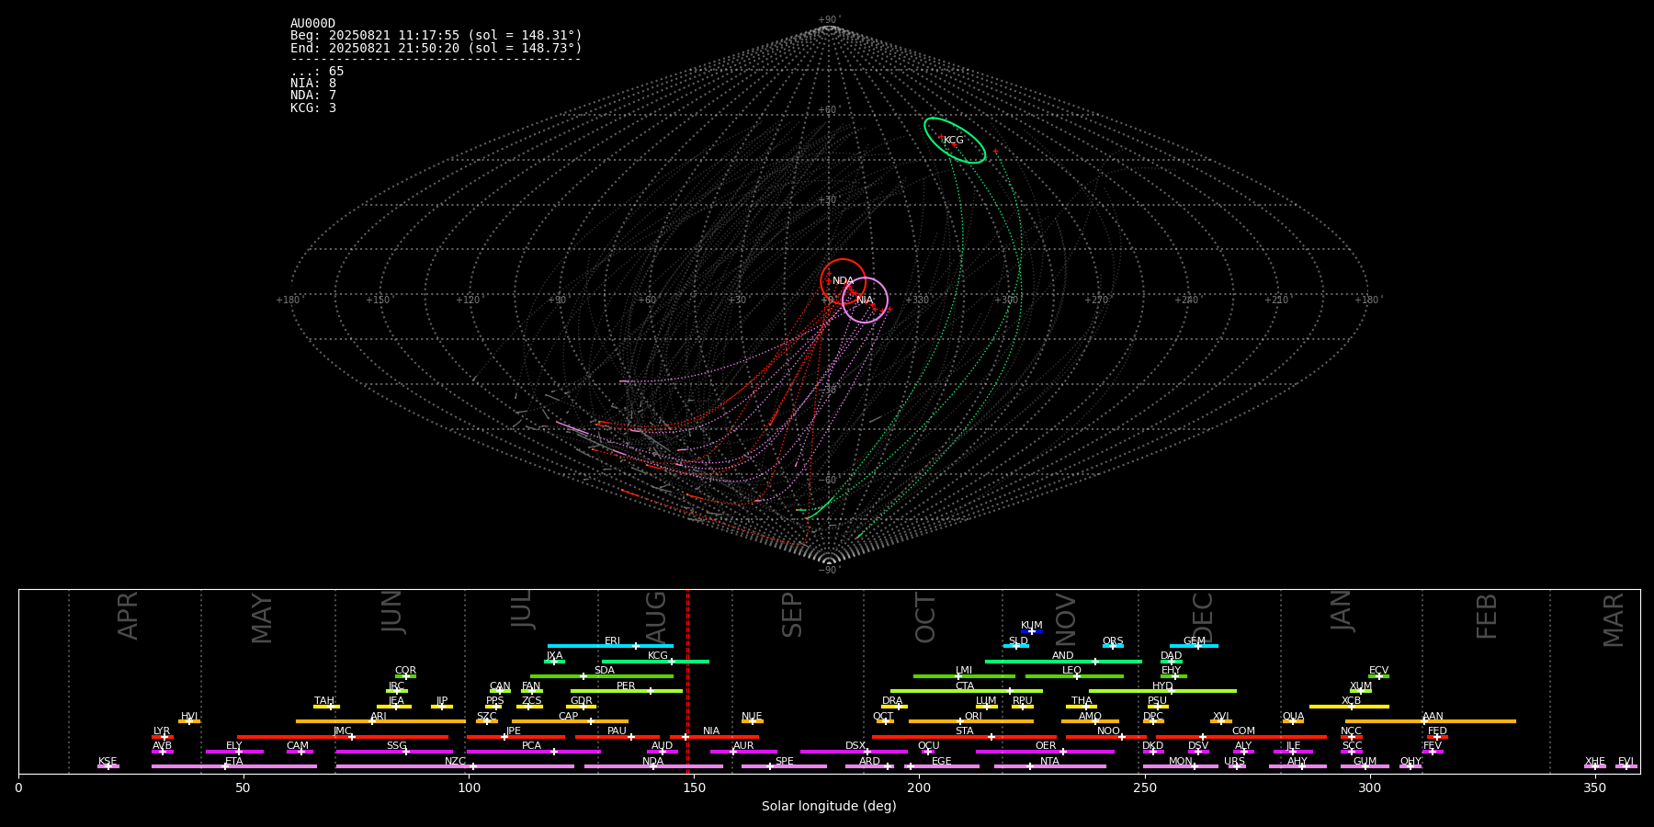Click the 'Solar longitude (deg)' axis label

[x=829, y=807]
